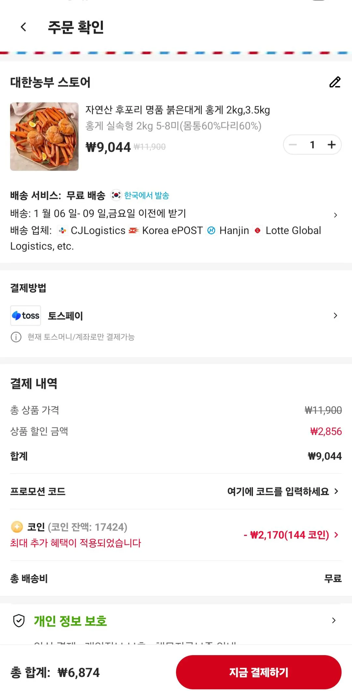Click the Korea ePOST carrier icon
Image resolution: width=352 pixels, height=691 pixels.
133,230
